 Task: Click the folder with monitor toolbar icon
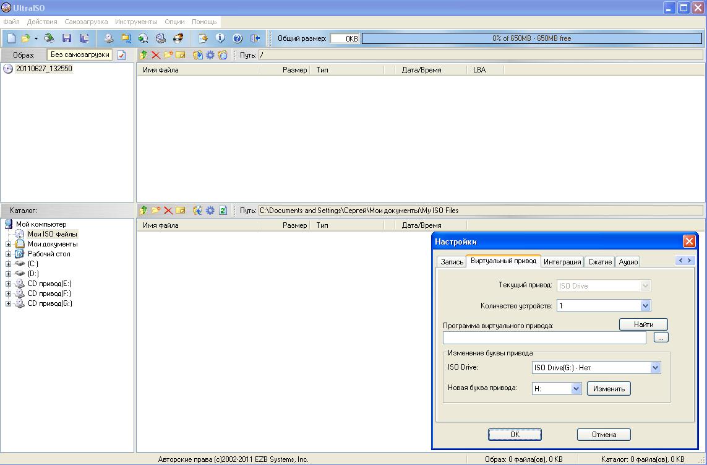pos(126,38)
